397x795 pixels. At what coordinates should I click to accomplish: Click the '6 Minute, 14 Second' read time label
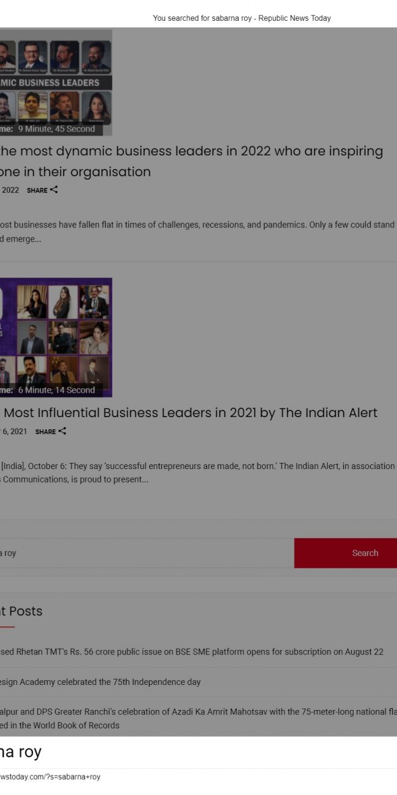point(56,390)
